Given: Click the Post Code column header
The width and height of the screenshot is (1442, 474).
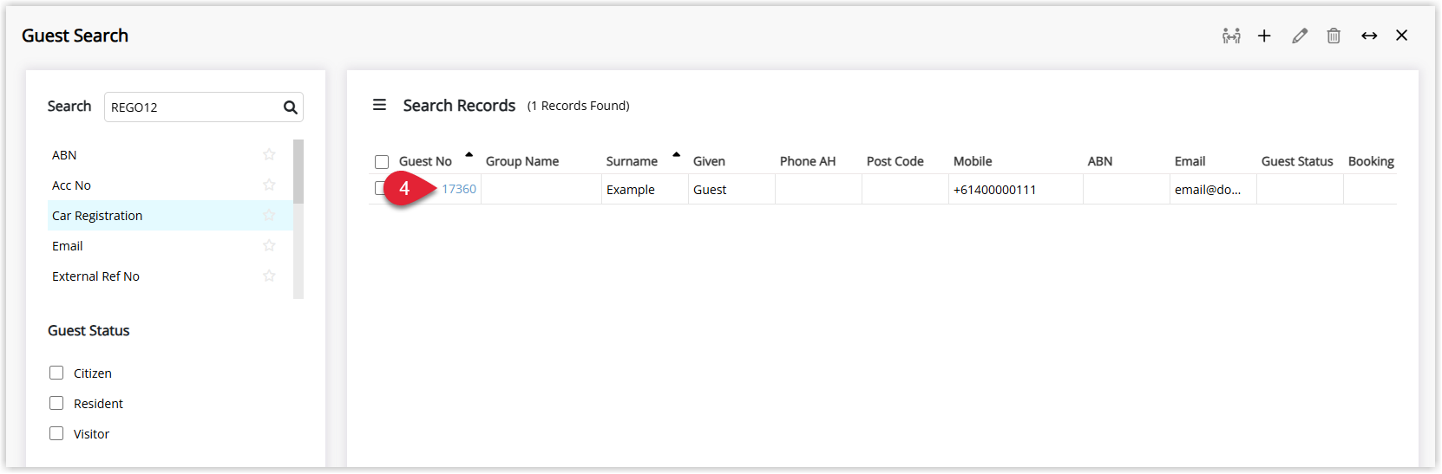Looking at the screenshot, I should pos(895,161).
